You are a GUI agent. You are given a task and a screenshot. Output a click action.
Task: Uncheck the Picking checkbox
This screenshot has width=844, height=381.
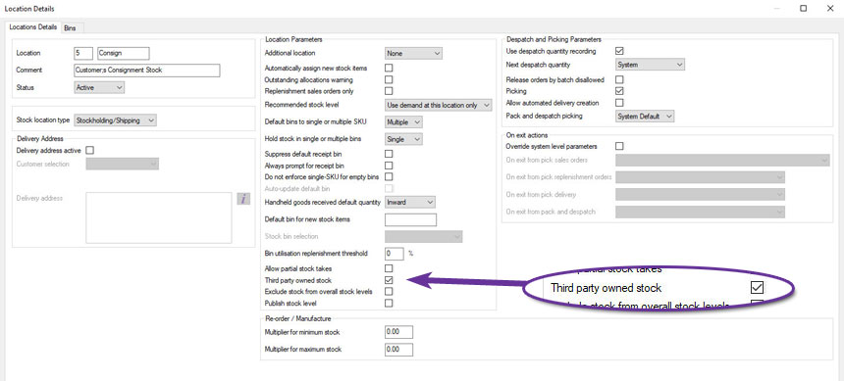point(619,91)
